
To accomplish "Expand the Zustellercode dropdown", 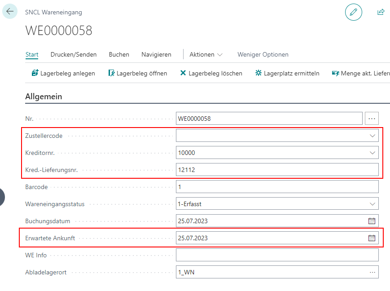I will [x=372, y=136].
